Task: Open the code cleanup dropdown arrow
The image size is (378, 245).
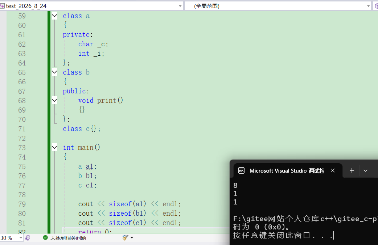Action: [132, 238]
